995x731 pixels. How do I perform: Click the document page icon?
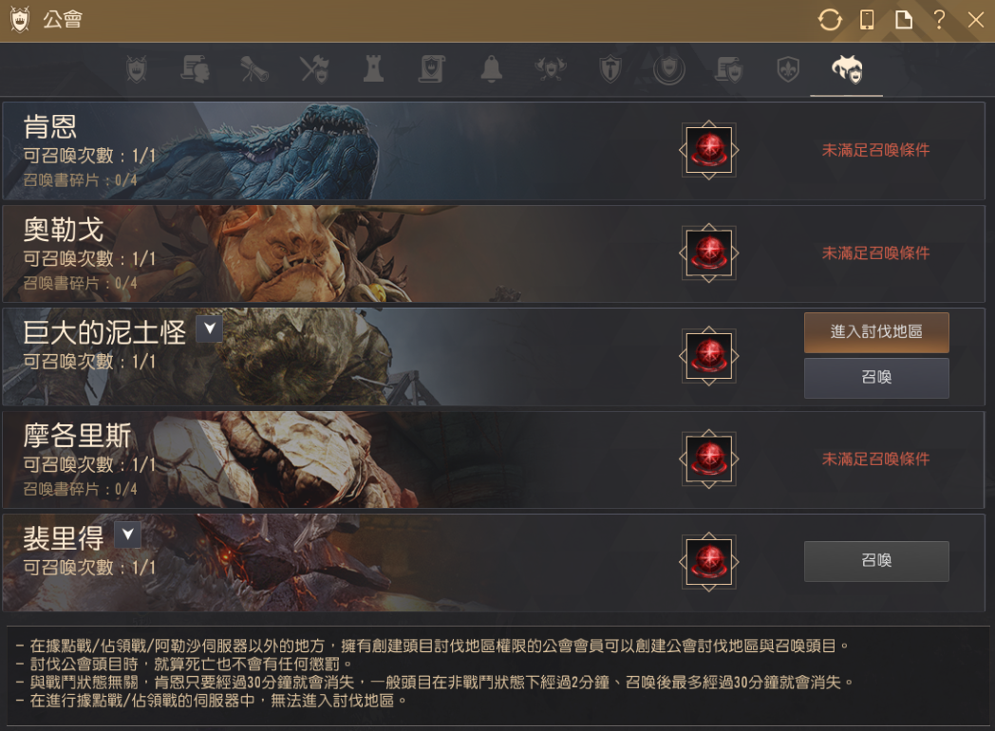tap(904, 20)
